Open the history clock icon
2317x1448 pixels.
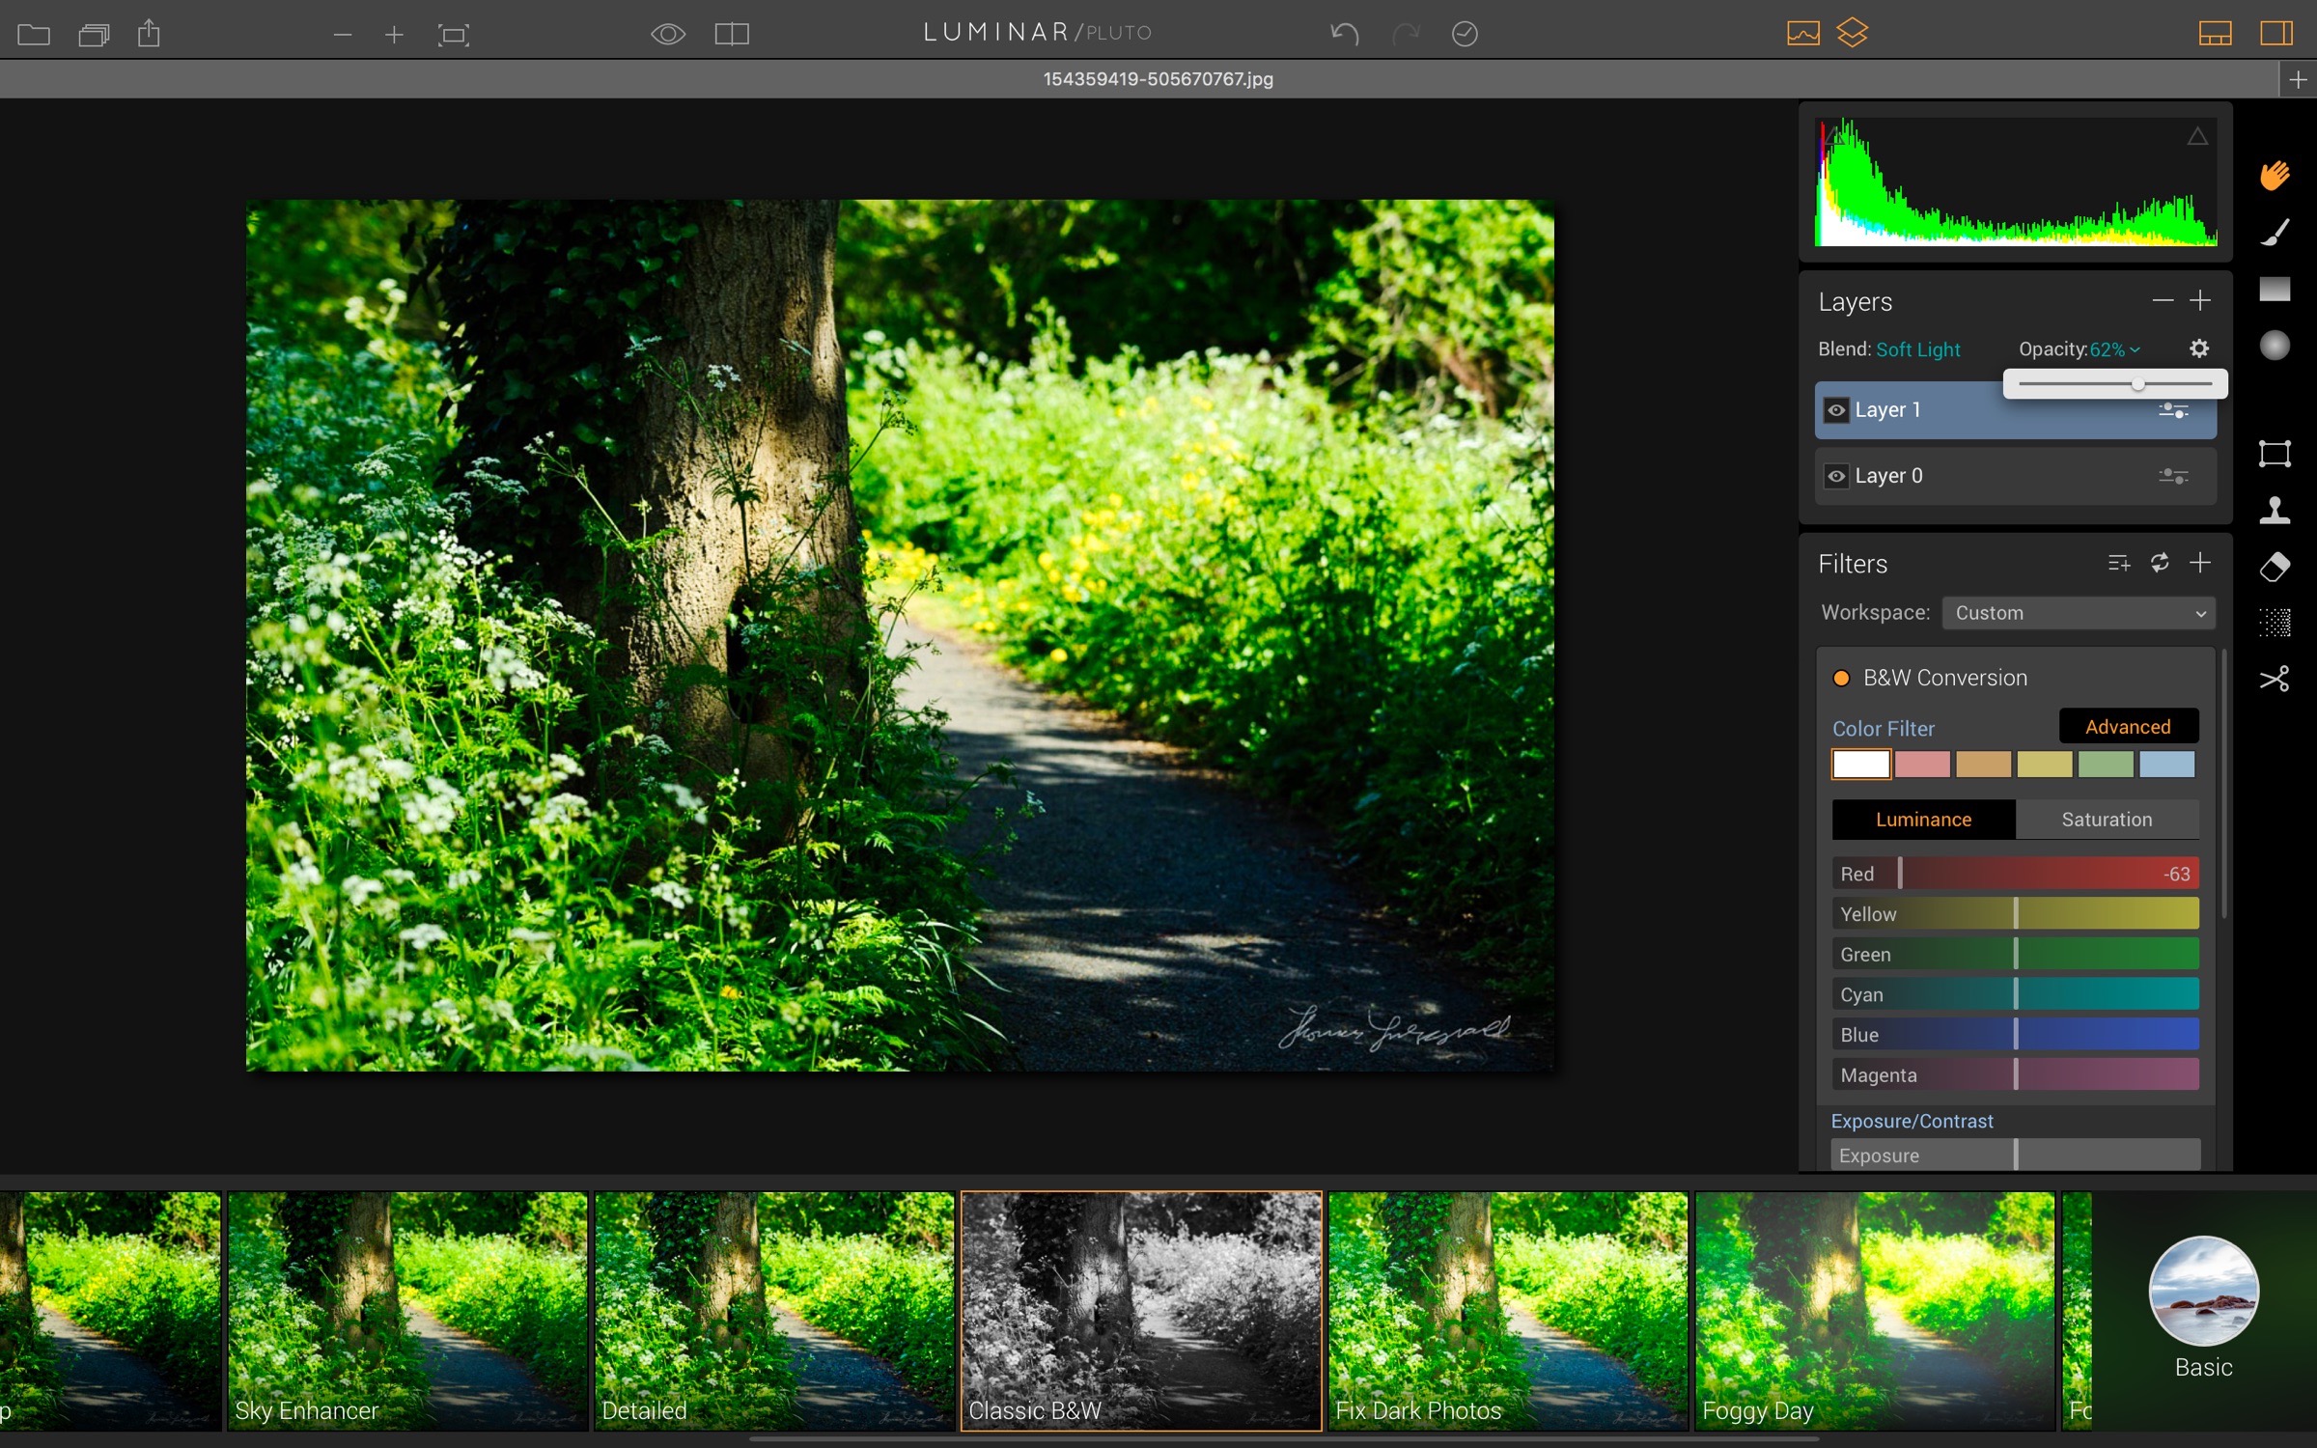(x=1465, y=34)
